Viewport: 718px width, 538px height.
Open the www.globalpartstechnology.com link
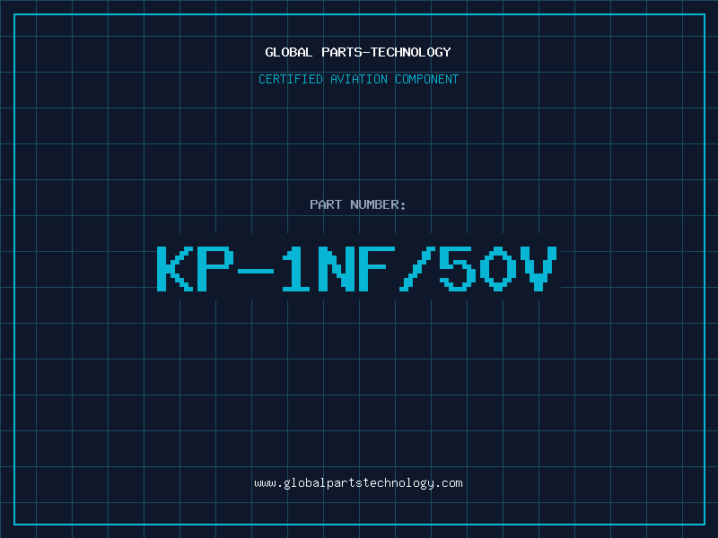358,483
